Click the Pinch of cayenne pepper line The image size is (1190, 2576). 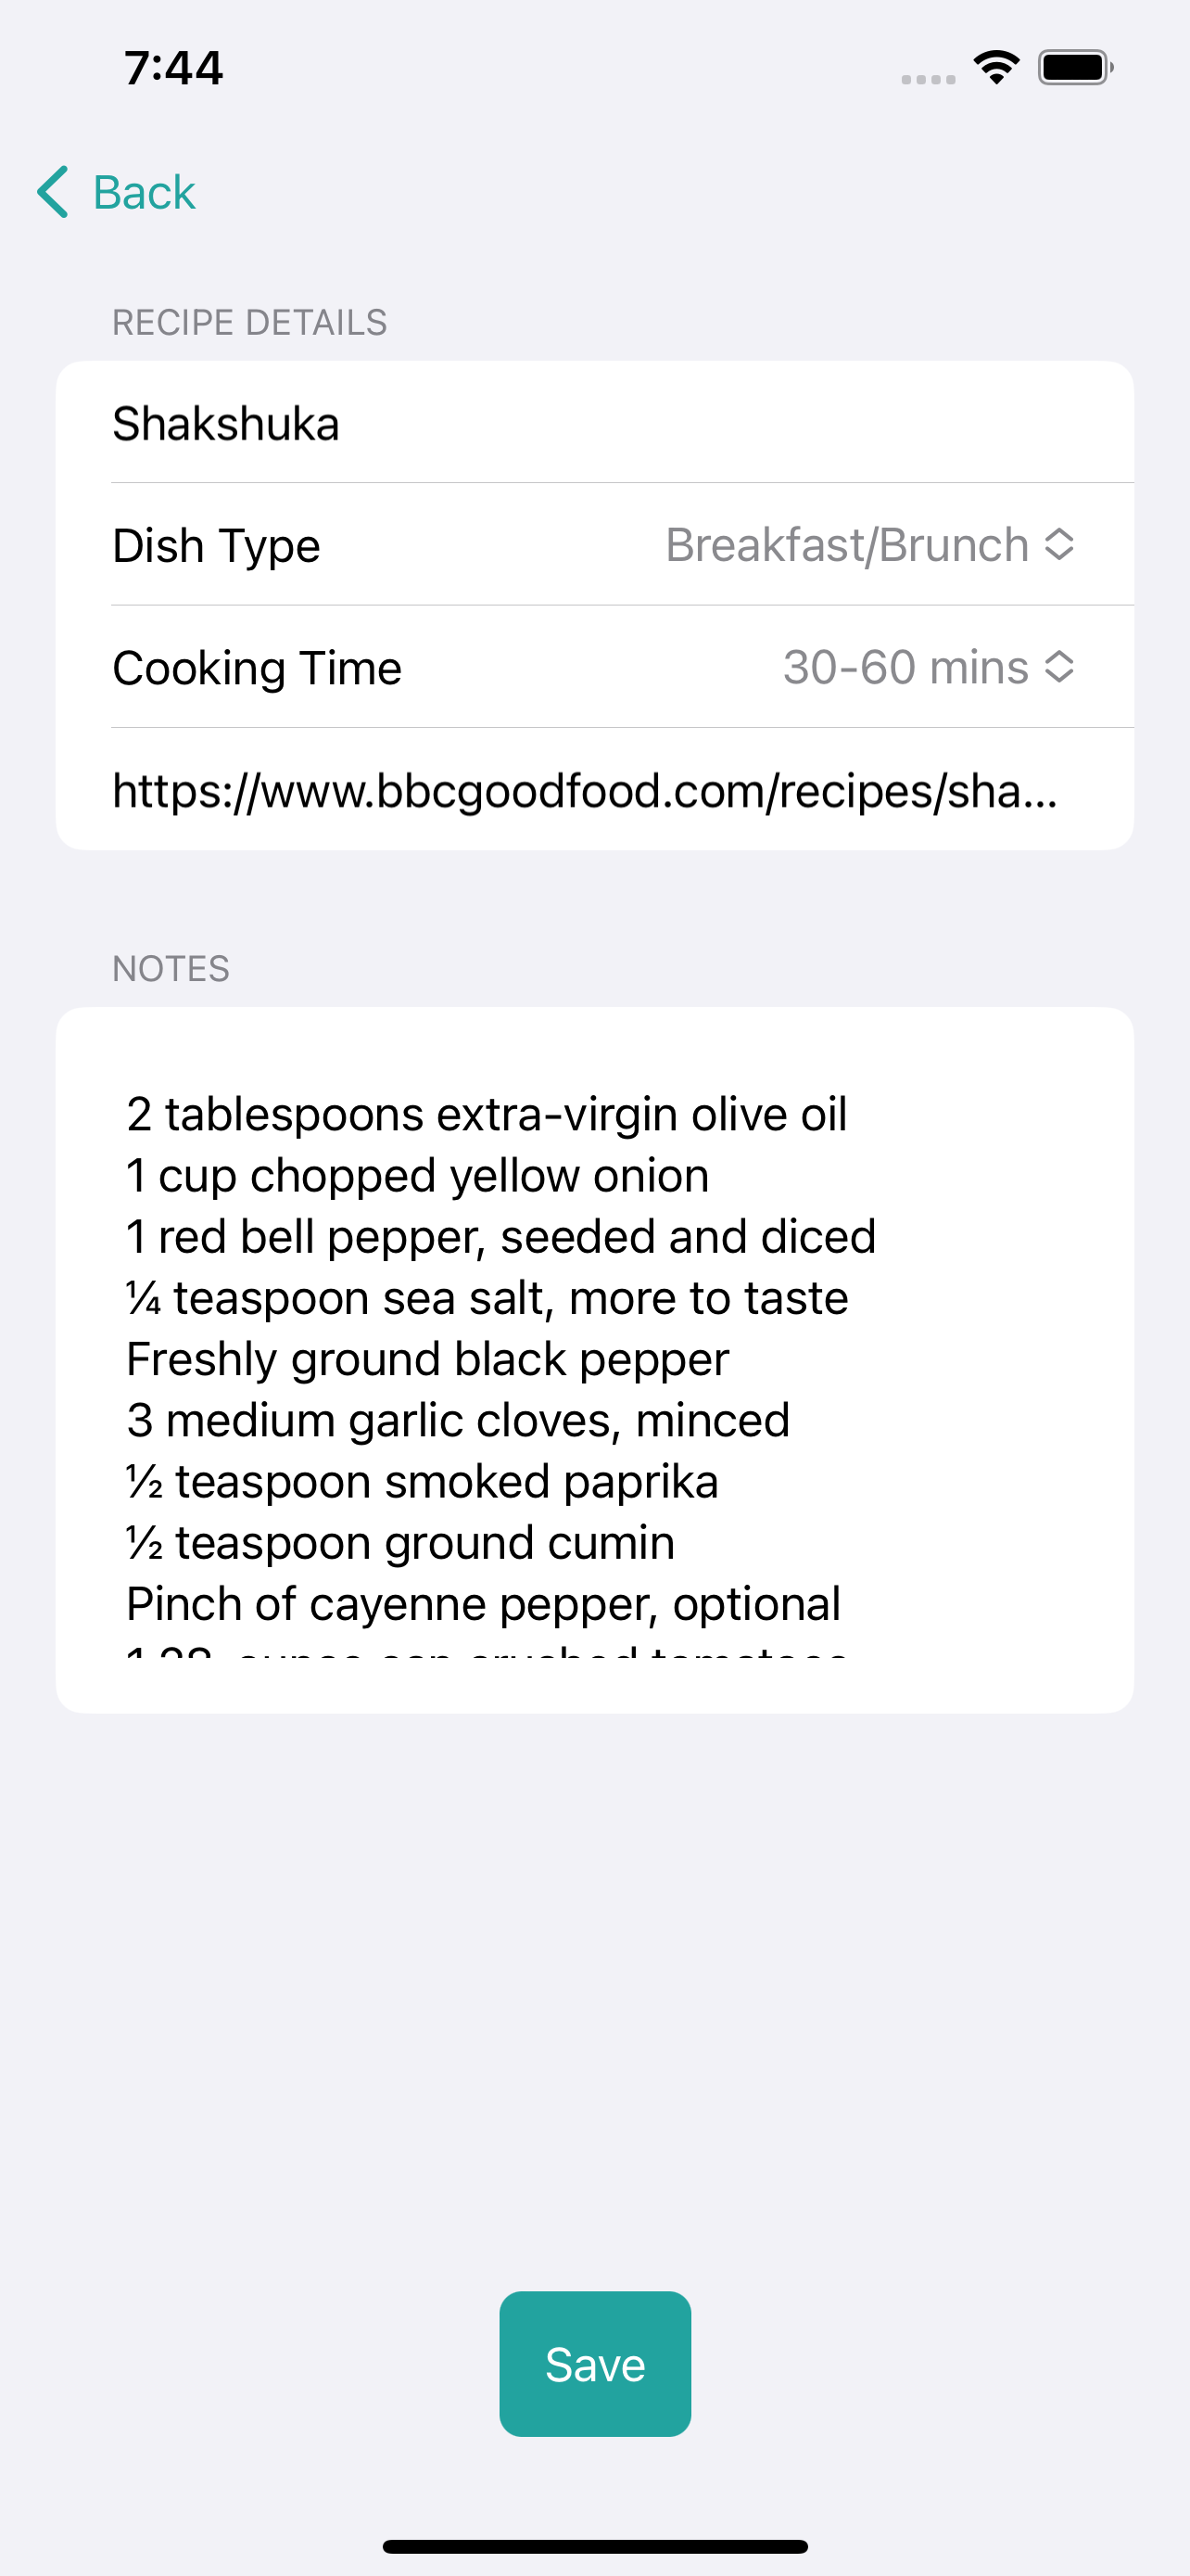pyautogui.click(x=484, y=1603)
